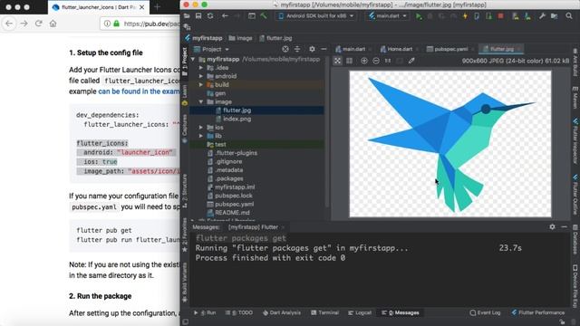This screenshot has width=580, height=326.
Task: Click the hummingbird image preview
Action: coord(450,144)
